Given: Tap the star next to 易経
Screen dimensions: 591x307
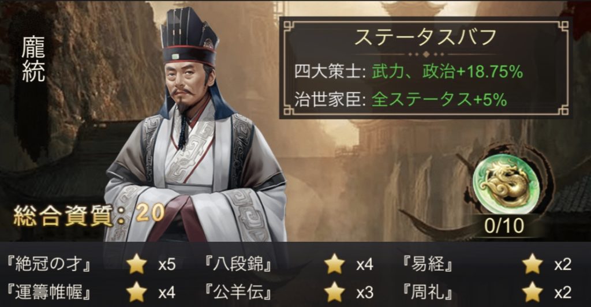Looking at the screenshot, I should pos(532,264).
